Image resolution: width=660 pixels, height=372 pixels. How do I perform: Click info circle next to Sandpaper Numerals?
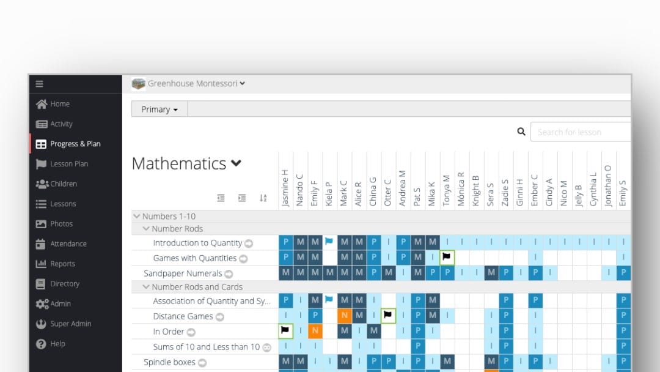point(229,274)
